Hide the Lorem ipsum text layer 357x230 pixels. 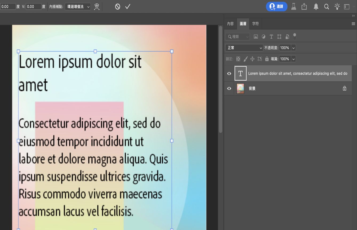click(x=229, y=73)
